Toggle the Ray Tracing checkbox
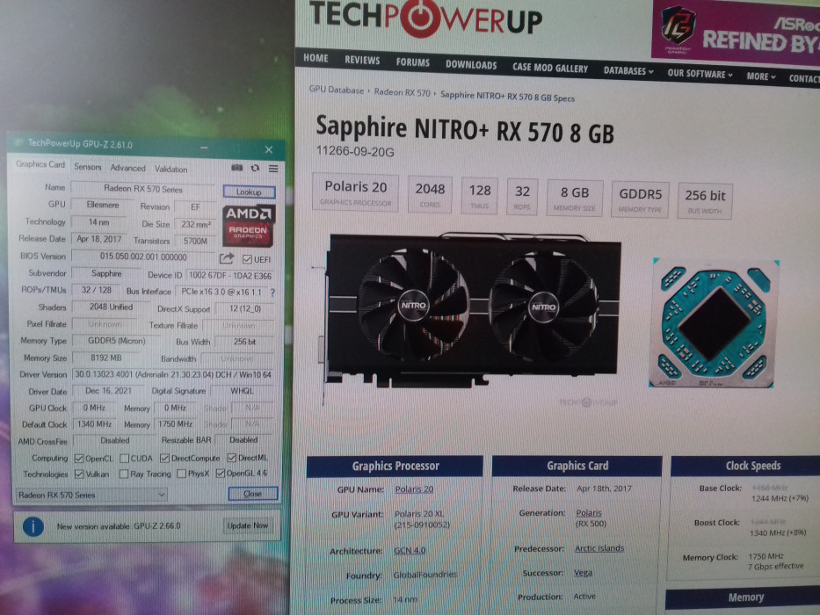Image resolution: width=820 pixels, height=615 pixels. 124,474
